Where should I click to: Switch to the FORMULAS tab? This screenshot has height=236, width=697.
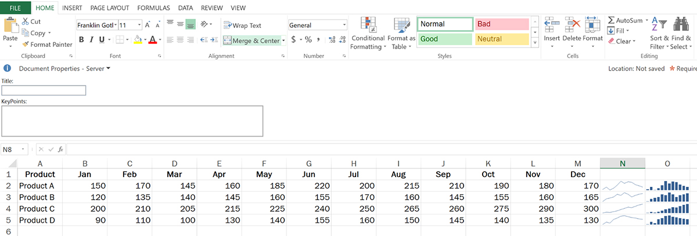[154, 8]
